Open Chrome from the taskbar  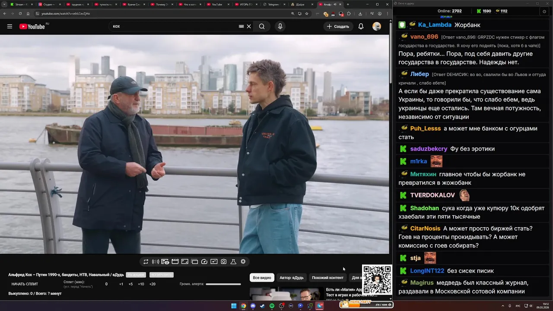[x=243, y=306]
